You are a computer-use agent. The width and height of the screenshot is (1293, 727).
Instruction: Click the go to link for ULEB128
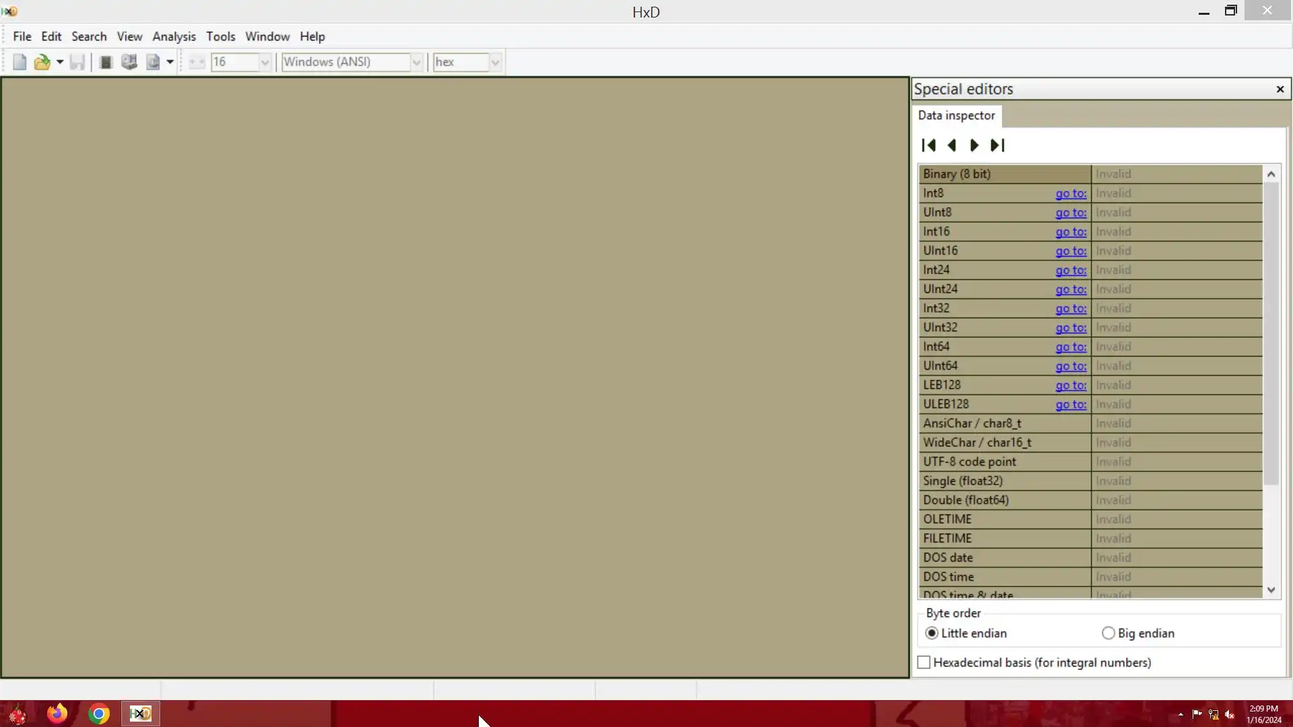coord(1070,405)
